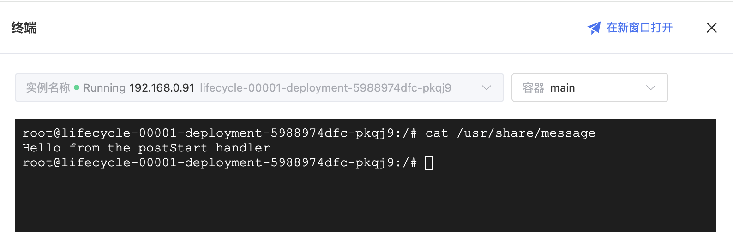The width and height of the screenshot is (733, 232).
Task: Click the paper plane icon
Action: (x=594, y=28)
